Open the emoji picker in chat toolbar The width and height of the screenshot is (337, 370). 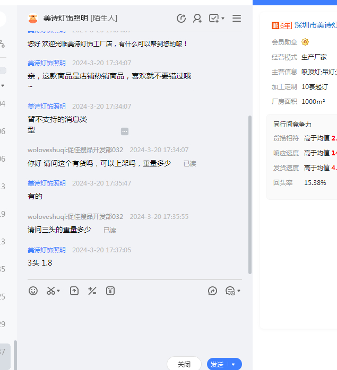pyautogui.click(x=33, y=290)
